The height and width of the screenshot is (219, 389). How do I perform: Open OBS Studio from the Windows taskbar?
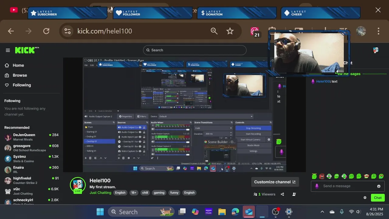(x=276, y=212)
